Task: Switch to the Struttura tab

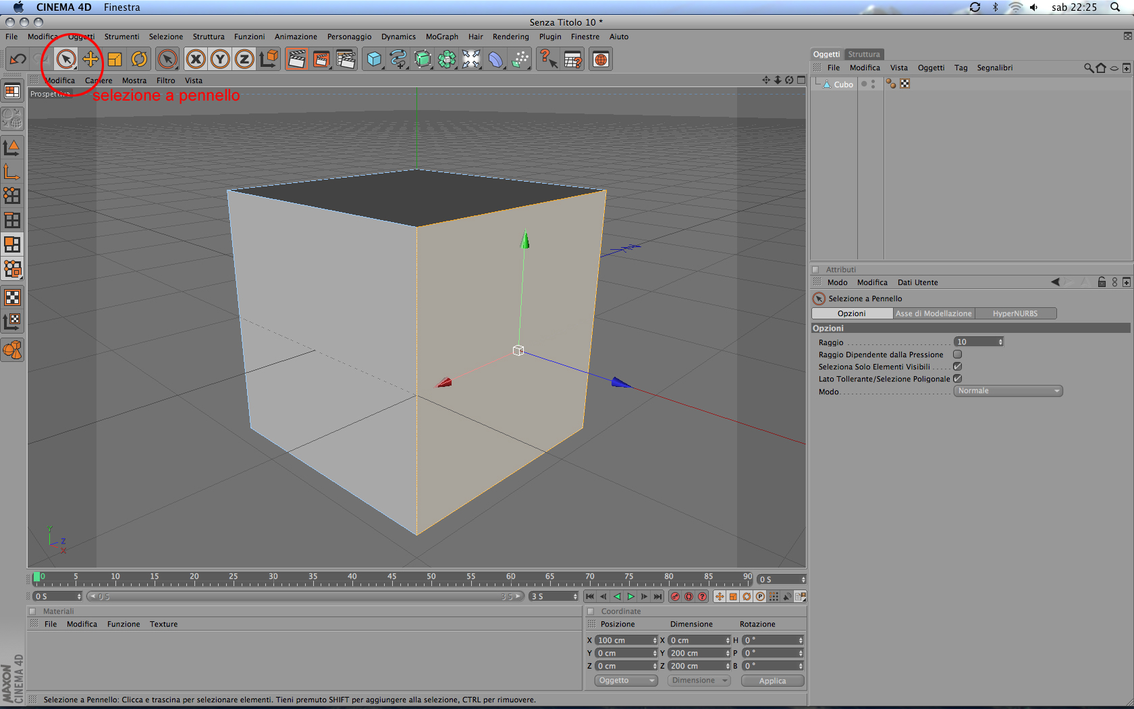Action: point(864,54)
